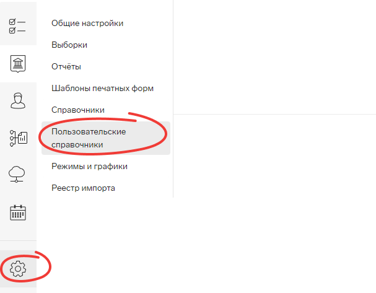The width and height of the screenshot is (376, 293).
Task: Open the calendar sidebar icon
Action: point(18,212)
